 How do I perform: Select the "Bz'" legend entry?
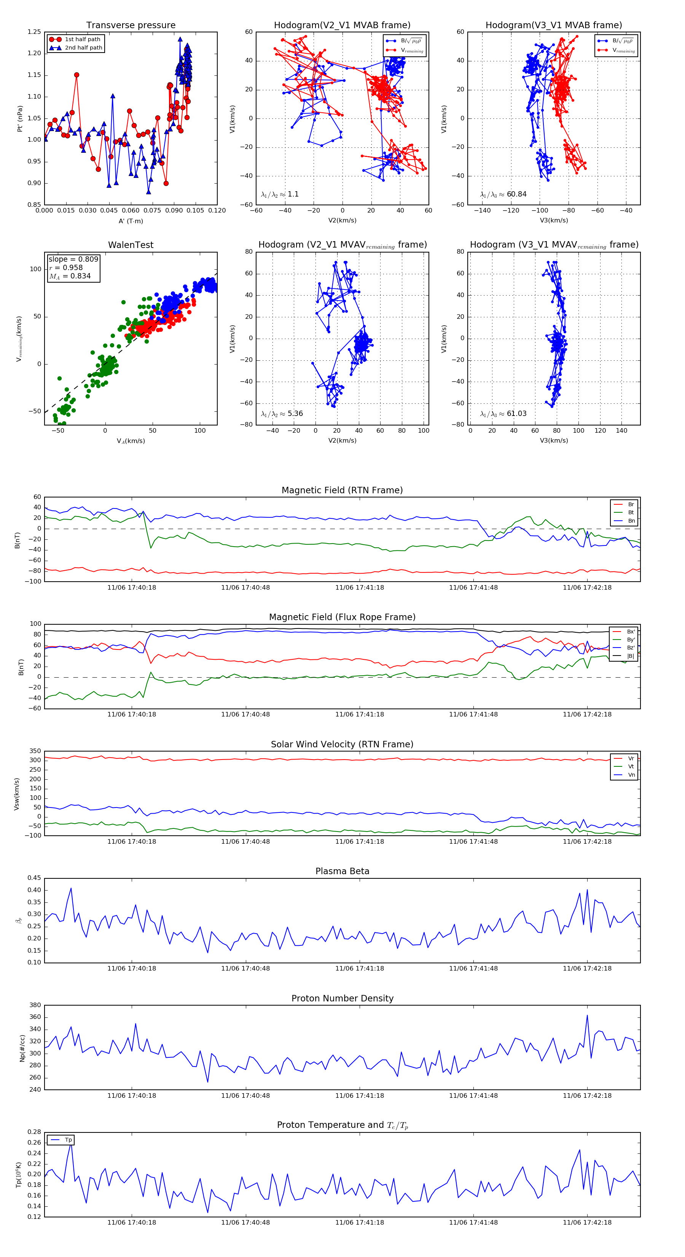pos(624,648)
